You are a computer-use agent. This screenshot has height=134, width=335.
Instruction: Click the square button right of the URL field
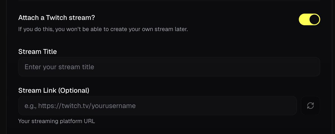coord(310,106)
